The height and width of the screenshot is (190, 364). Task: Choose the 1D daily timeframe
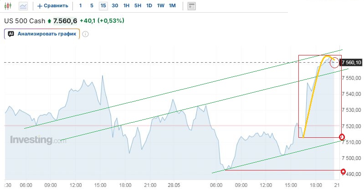click(x=149, y=5)
